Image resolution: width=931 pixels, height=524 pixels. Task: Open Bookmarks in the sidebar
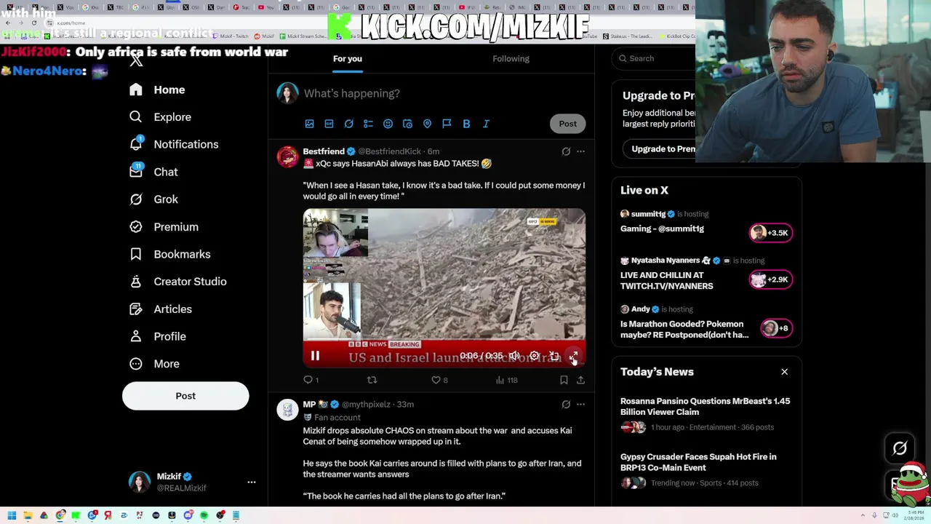169,254
